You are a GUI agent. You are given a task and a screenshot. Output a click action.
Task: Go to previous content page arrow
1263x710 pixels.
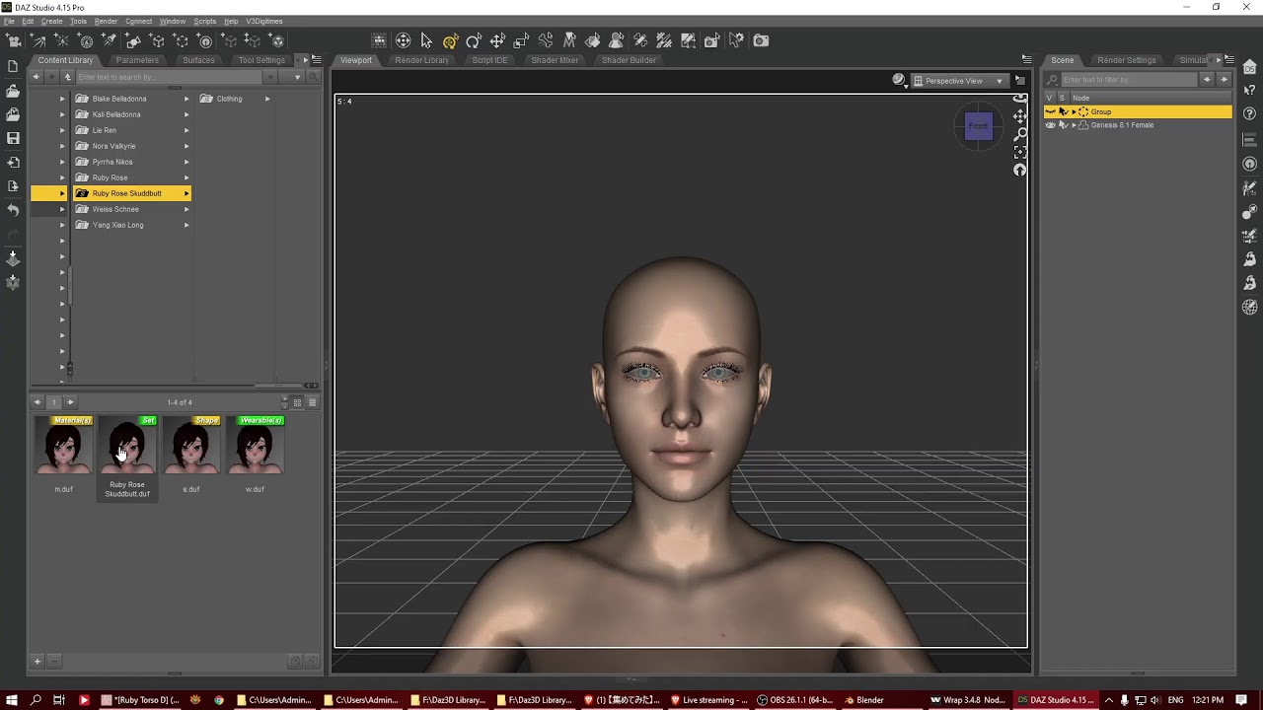(37, 402)
